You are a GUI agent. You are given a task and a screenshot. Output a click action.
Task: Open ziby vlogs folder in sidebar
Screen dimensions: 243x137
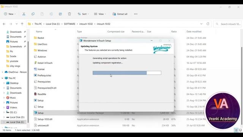[x=15, y=66]
